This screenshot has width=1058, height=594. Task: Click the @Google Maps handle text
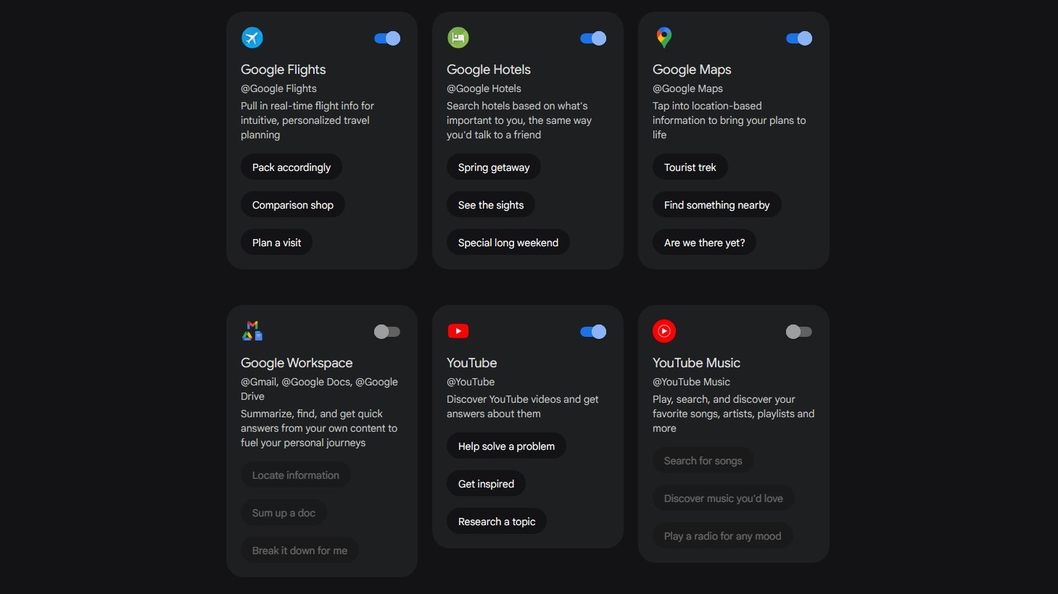[687, 88]
